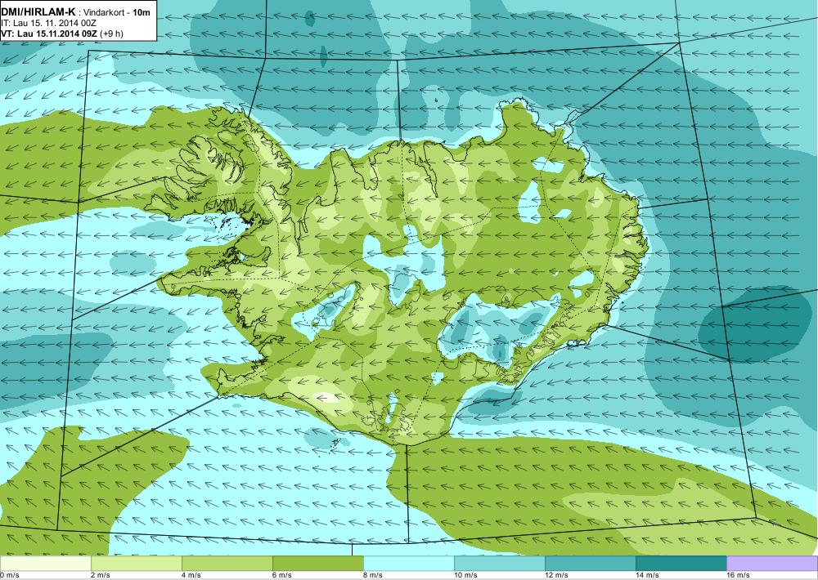This screenshot has height=580, width=818.
Task: Click the '14 m/s' legend label
Action: 647,575
